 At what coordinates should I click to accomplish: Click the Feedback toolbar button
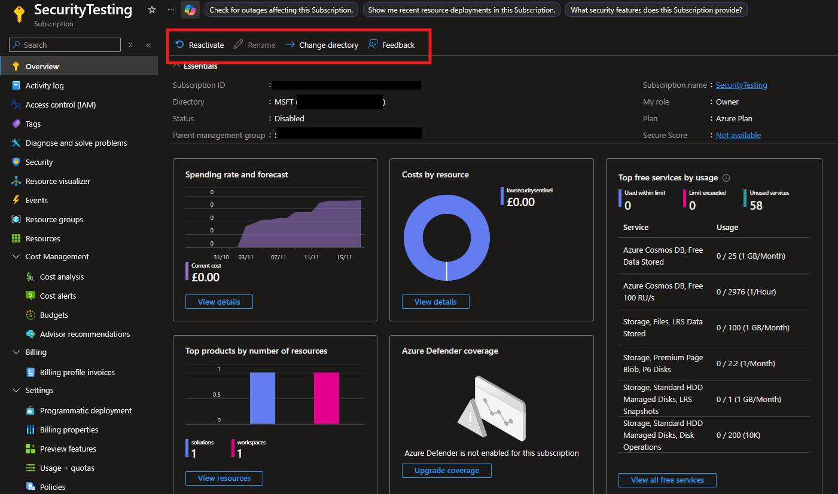(x=391, y=45)
